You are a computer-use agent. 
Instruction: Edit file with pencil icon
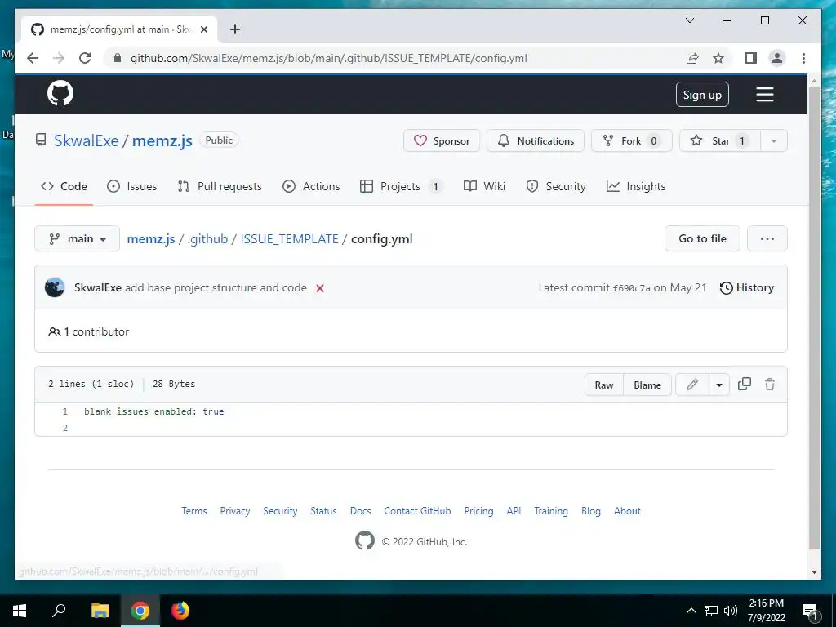[692, 385]
